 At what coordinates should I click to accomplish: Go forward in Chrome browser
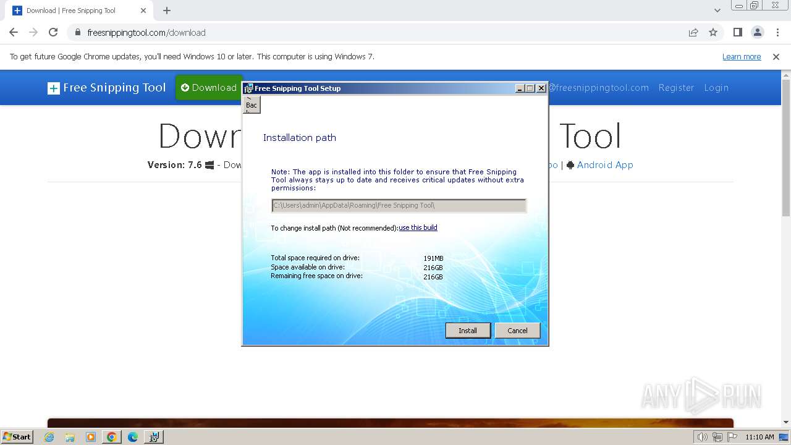tap(33, 32)
